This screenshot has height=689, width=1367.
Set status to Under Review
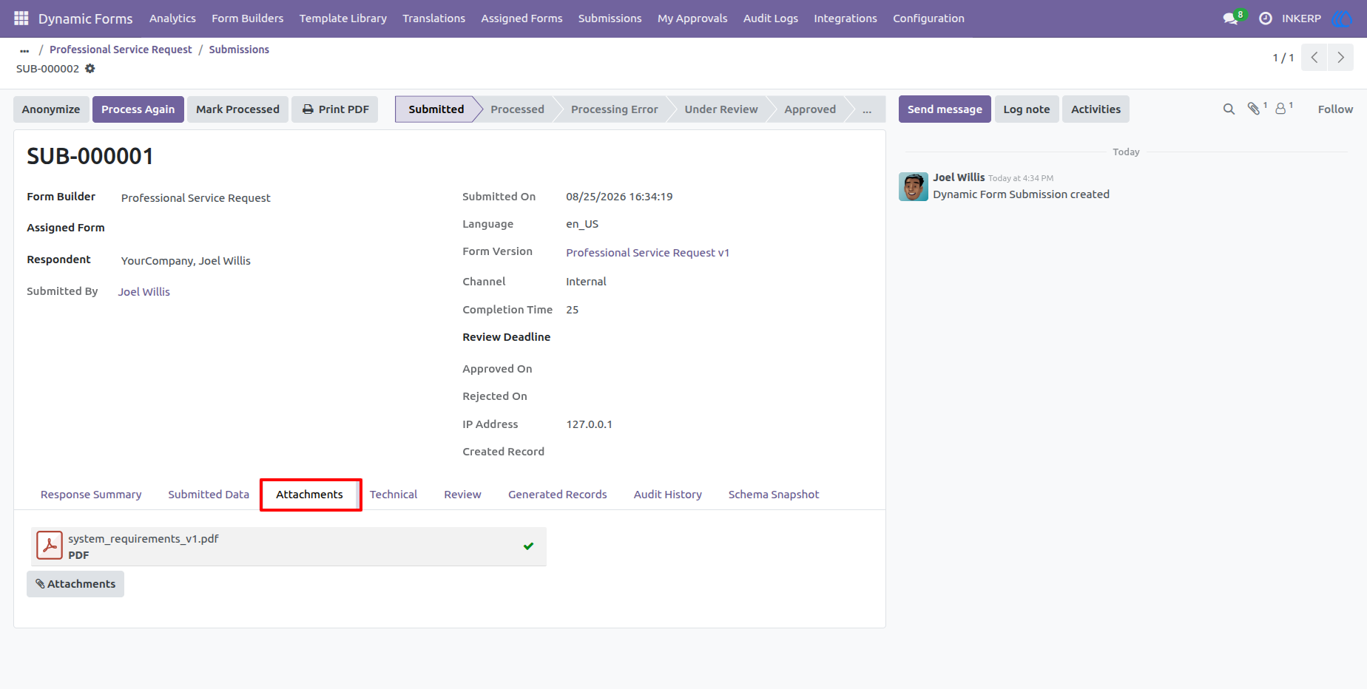point(721,109)
